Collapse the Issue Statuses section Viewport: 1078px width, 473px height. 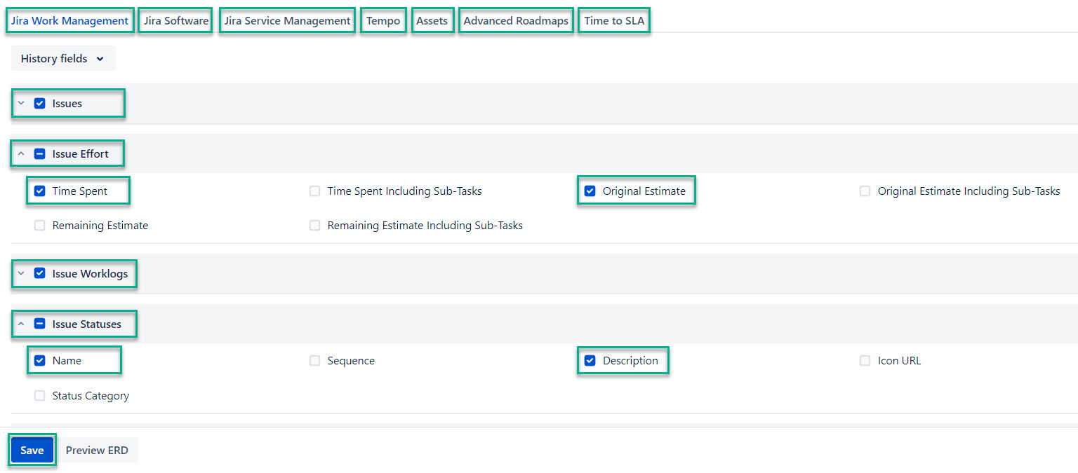tap(21, 324)
